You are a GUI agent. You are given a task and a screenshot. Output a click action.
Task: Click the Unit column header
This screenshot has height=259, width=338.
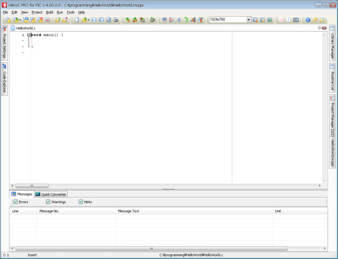point(300,211)
